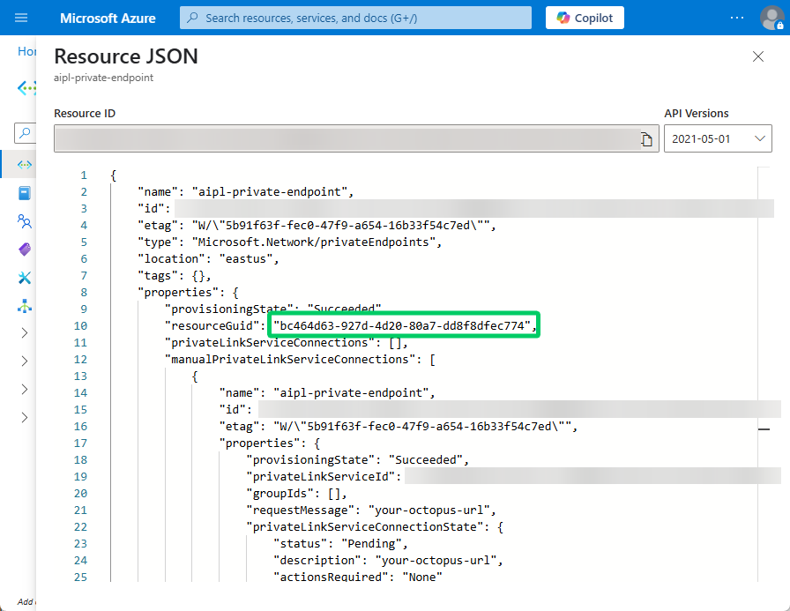The image size is (790, 611).
Task: Click the sidebar search magnifier box
Action: [x=25, y=133]
